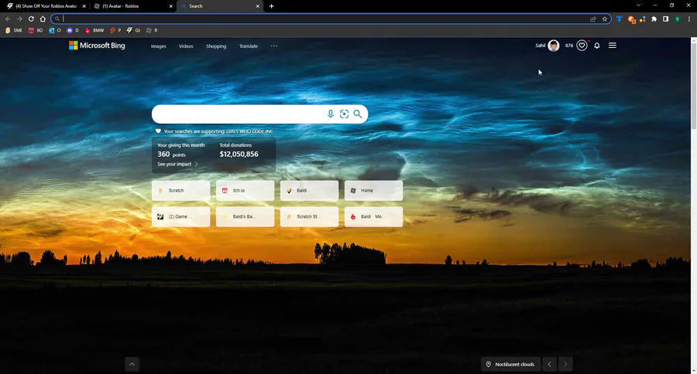Image resolution: width=697 pixels, height=374 pixels.
Task: Open the SME bookmark
Action: (x=14, y=30)
